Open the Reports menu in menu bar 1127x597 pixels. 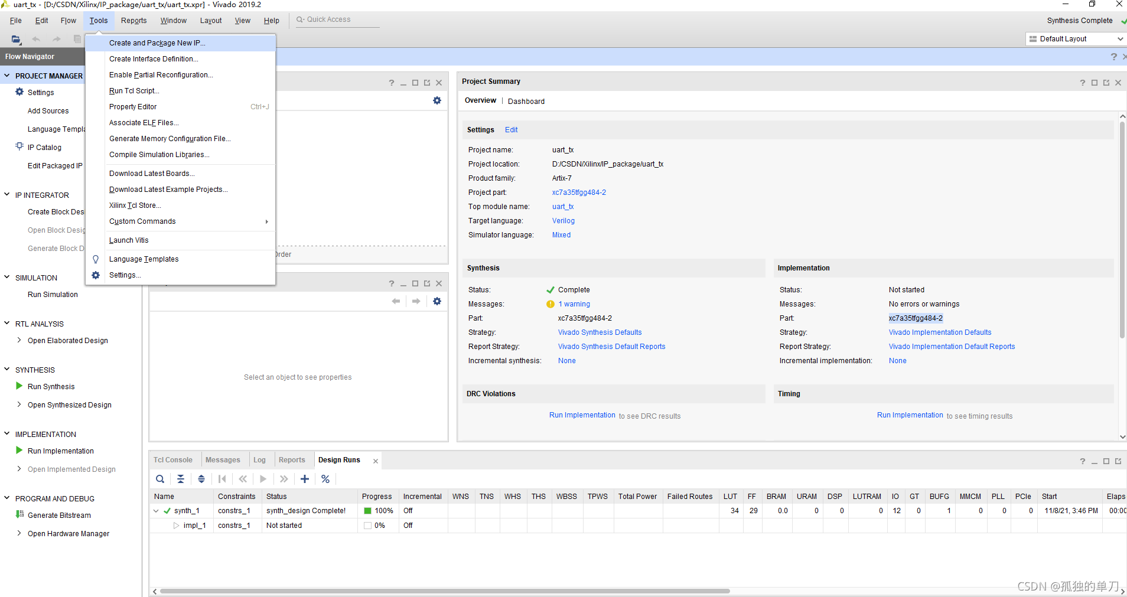(134, 21)
